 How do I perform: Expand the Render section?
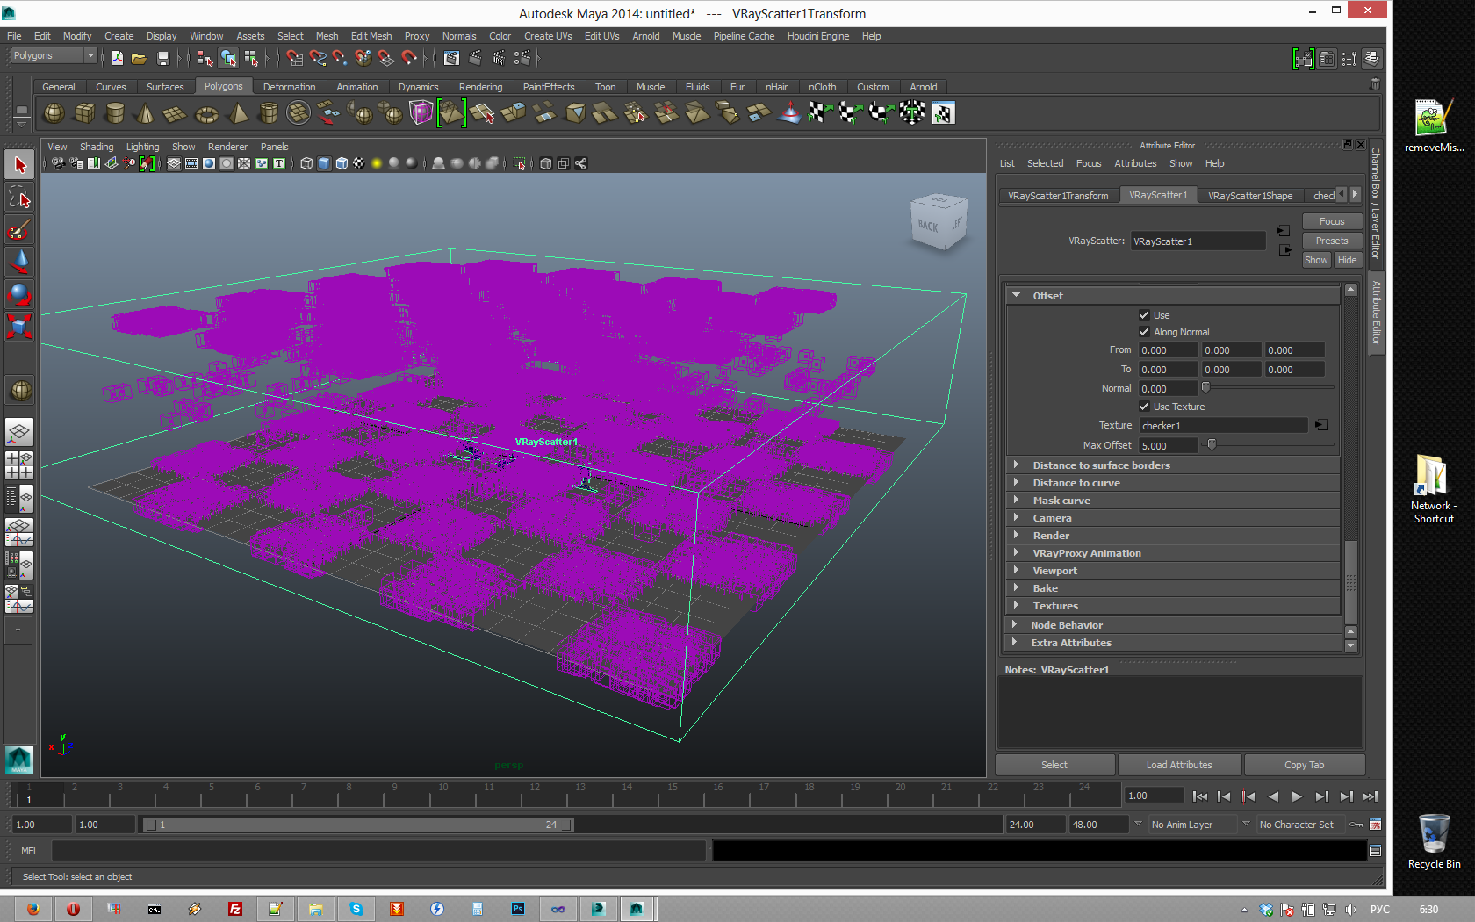pos(1173,536)
